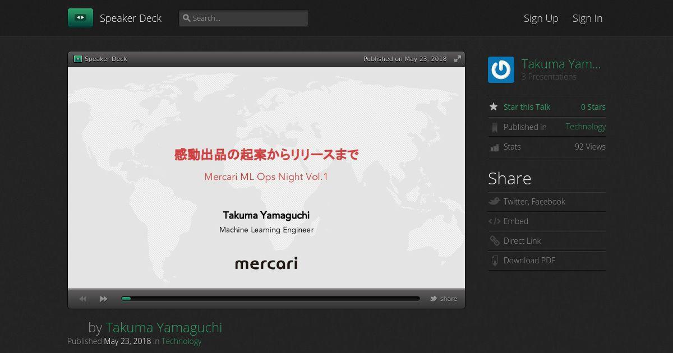Open the truncated 'Takuma Yam...' profile link
The image size is (673, 353).
coord(561,64)
